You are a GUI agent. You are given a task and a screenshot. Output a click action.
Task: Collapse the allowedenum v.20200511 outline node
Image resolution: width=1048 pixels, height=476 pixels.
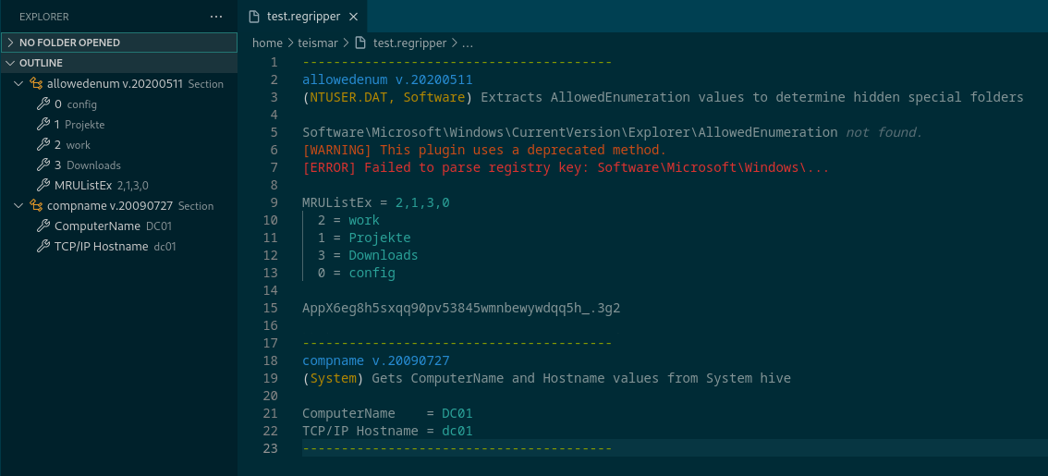20,83
